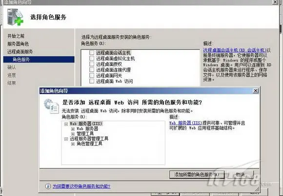Expand the 管理工具 tree node
The image size is (283, 196).
pyautogui.click(x=73, y=134)
